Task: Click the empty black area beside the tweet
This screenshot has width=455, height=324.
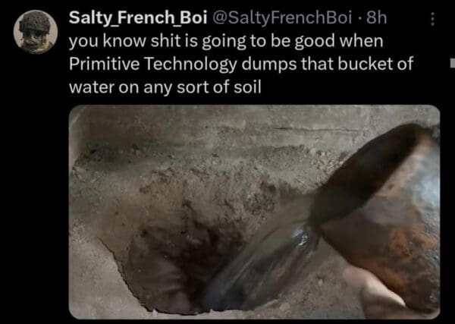Action: pyautogui.click(x=35, y=189)
